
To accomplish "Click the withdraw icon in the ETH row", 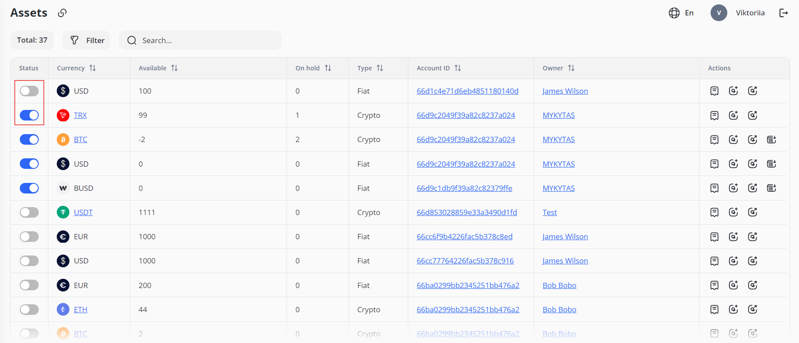I will pos(753,310).
